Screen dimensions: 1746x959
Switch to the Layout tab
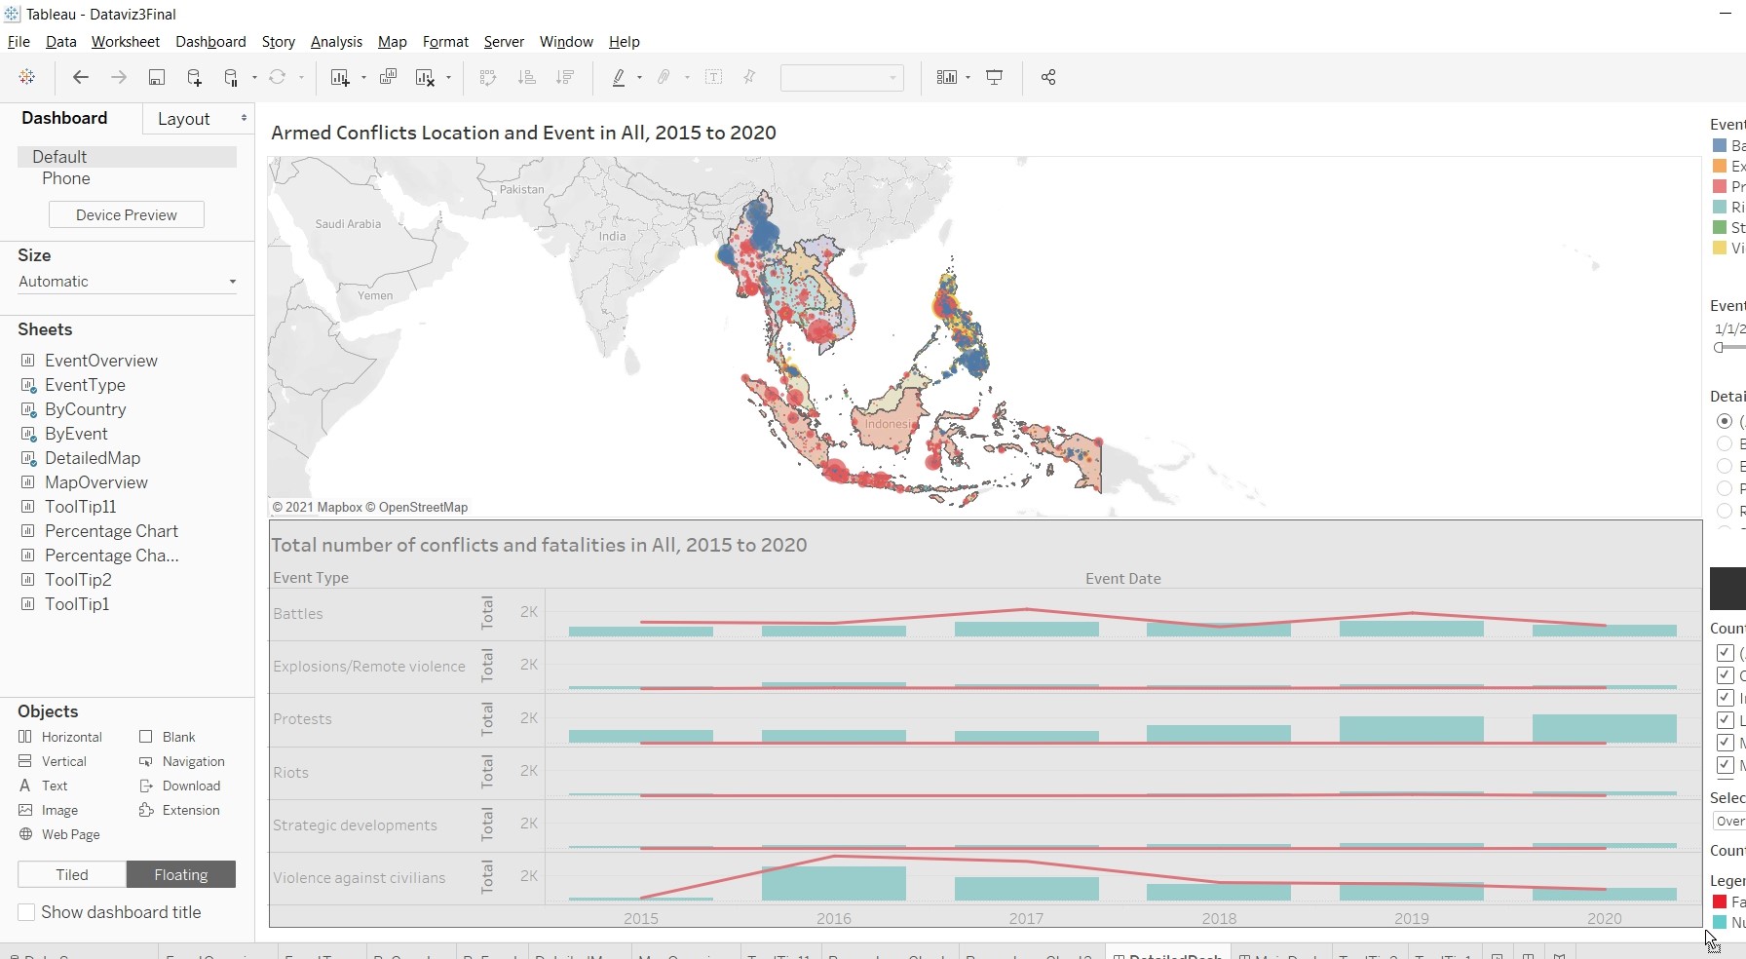[x=183, y=119]
